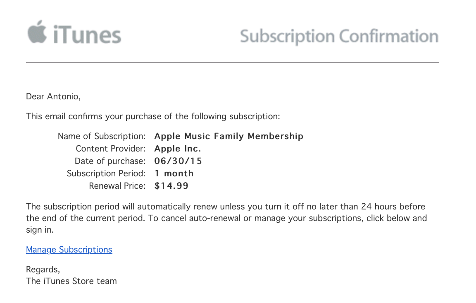Click the auto-renew notice paragraph
476x303 pixels.
pos(226,218)
